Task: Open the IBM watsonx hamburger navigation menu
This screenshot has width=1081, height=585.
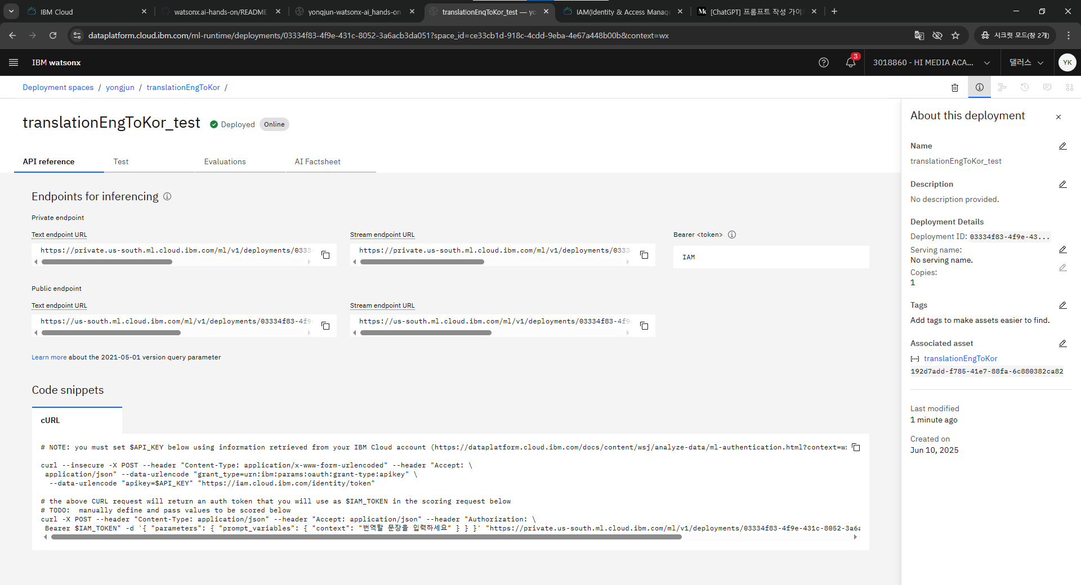Action: pyautogui.click(x=14, y=62)
